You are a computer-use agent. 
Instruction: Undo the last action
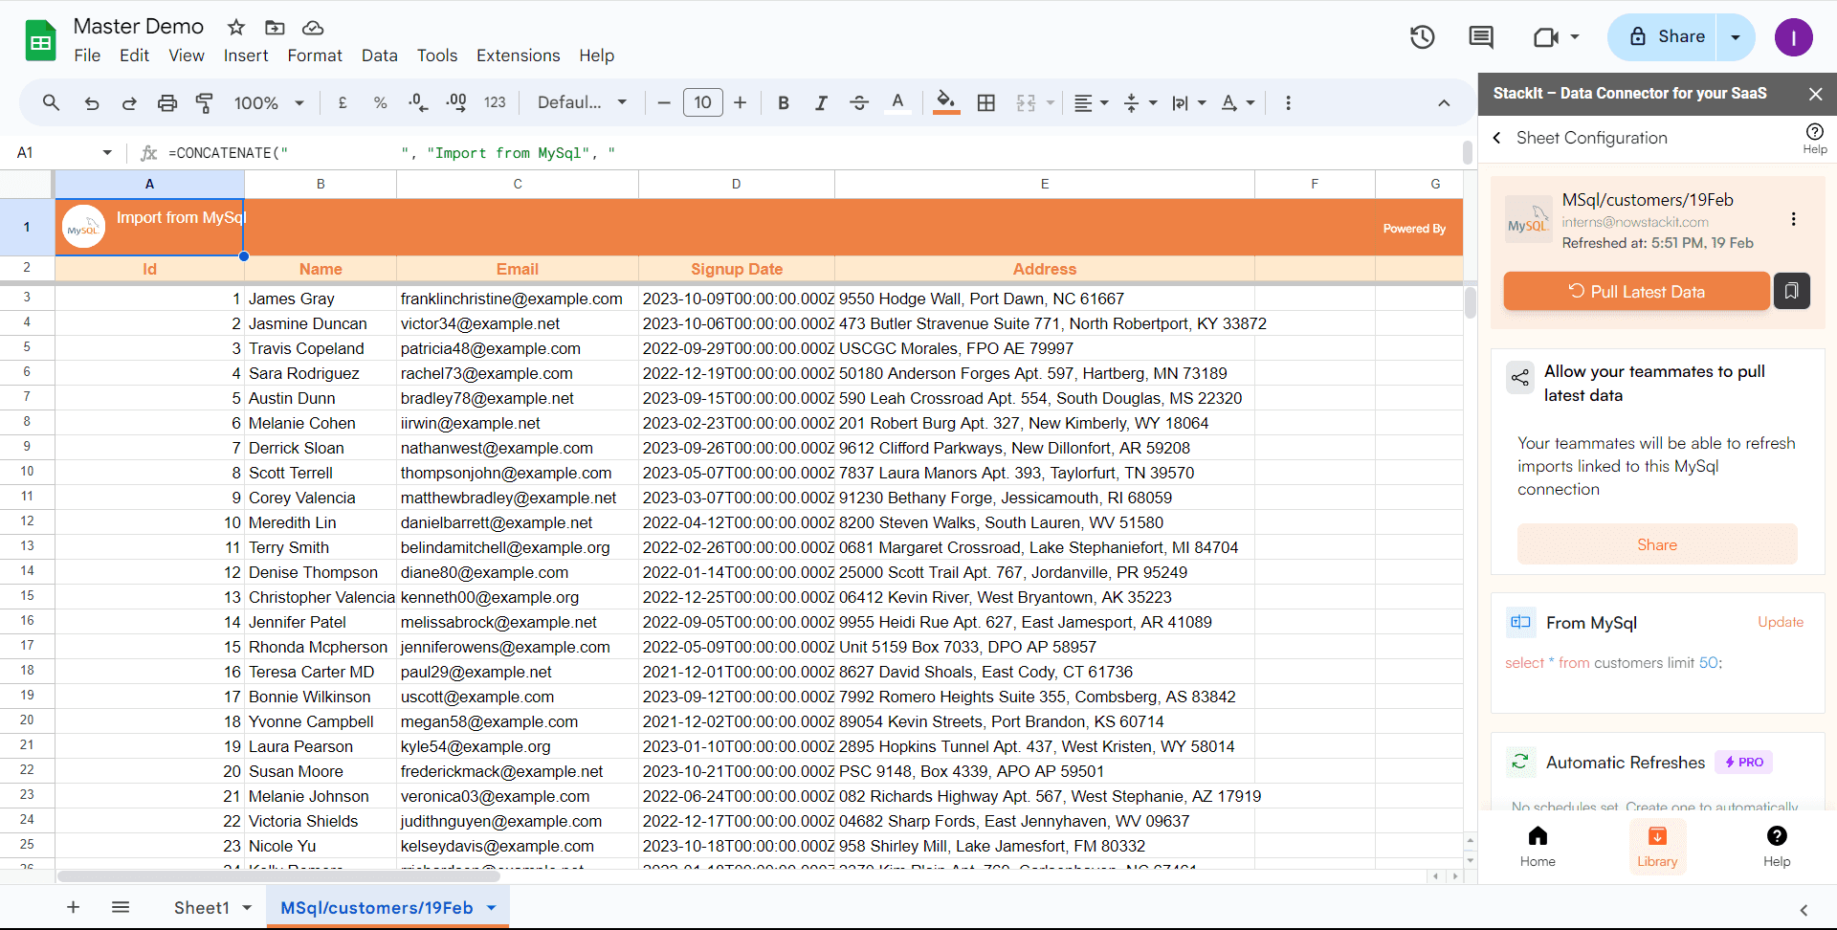tap(92, 102)
